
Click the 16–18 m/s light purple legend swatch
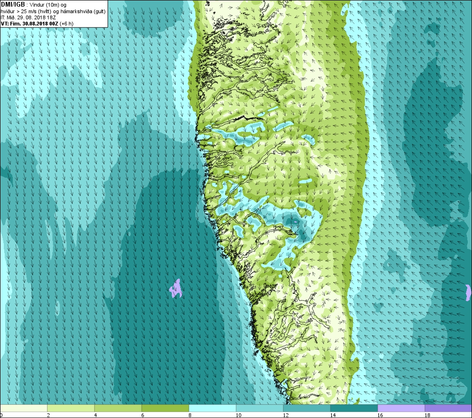click(401, 408)
